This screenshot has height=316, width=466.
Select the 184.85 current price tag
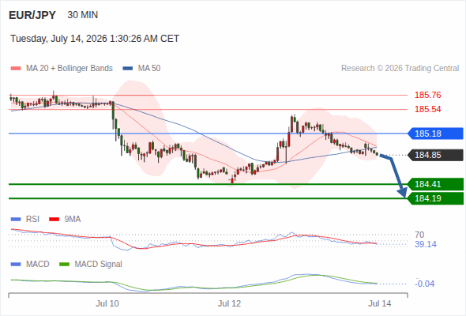435,155
